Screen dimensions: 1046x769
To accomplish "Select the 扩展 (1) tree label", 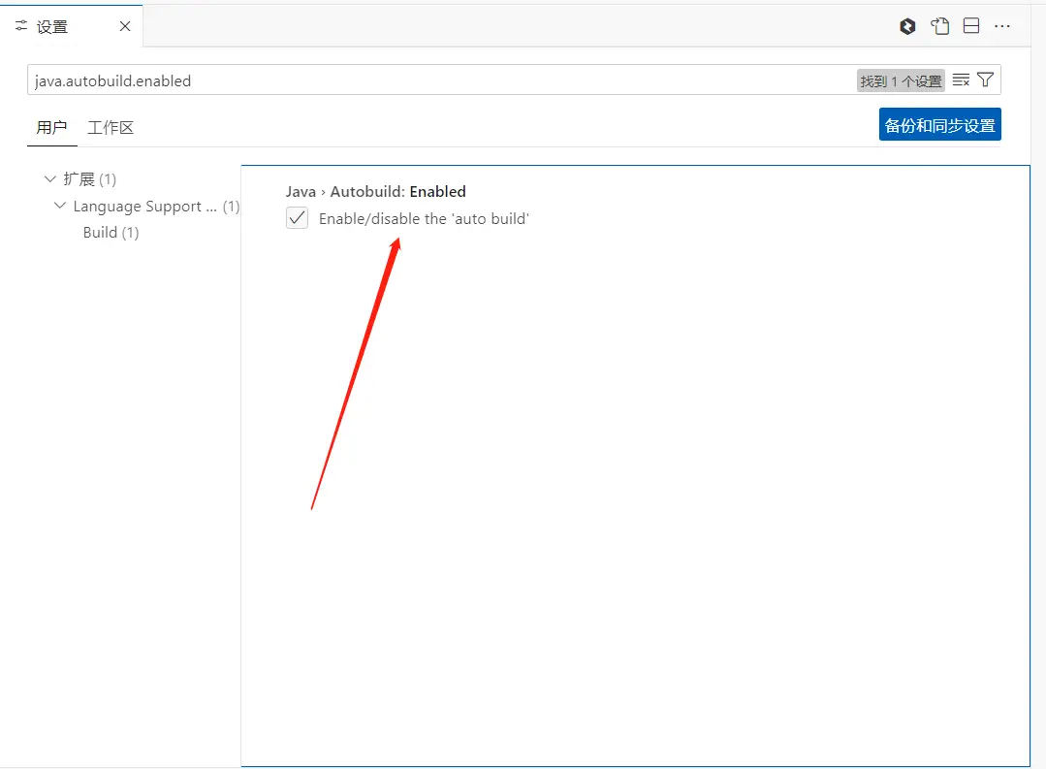I will (x=89, y=179).
